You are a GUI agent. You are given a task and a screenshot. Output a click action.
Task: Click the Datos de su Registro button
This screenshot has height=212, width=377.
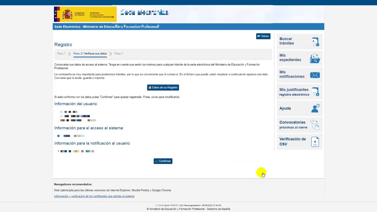163,87
